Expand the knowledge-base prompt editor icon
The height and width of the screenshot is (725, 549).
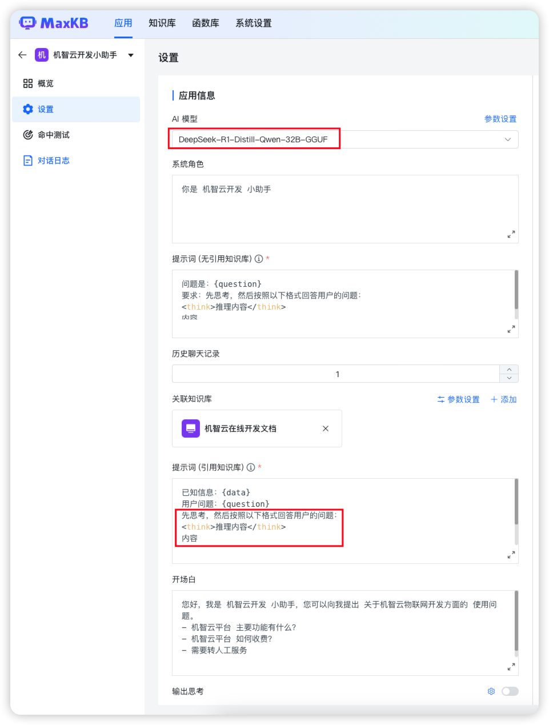(x=511, y=555)
